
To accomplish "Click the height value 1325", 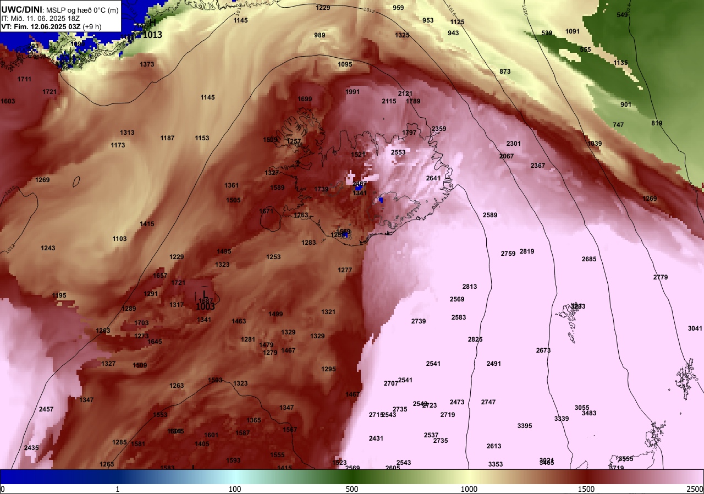I will coord(402,35).
